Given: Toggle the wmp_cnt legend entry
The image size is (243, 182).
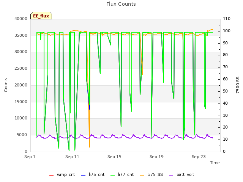Looking at the screenshot, I should click(62, 174).
